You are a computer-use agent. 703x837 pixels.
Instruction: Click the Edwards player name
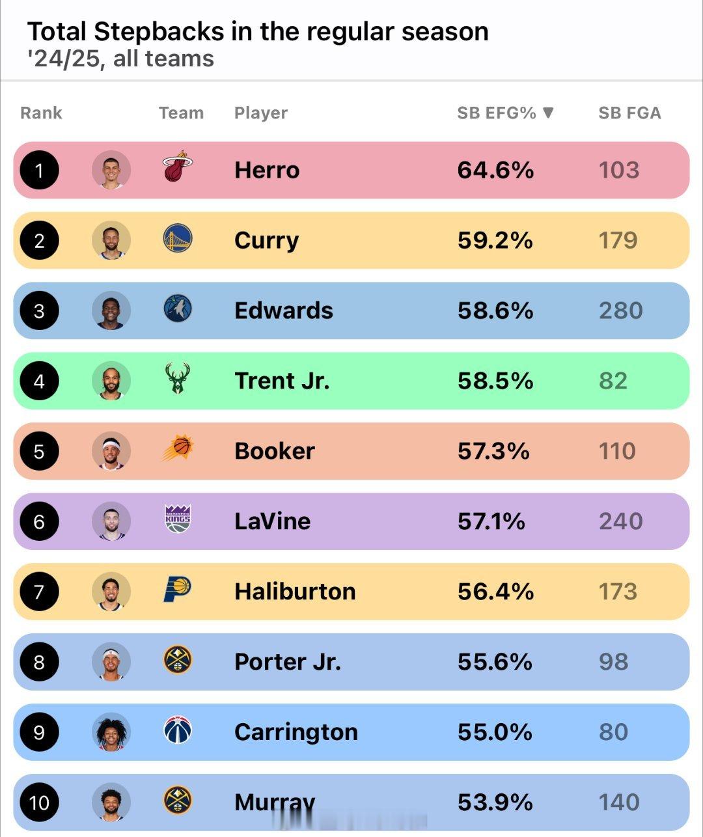pos(284,310)
